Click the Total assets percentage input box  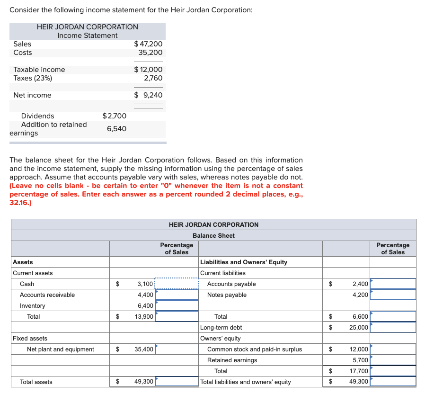click(x=177, y=382)
